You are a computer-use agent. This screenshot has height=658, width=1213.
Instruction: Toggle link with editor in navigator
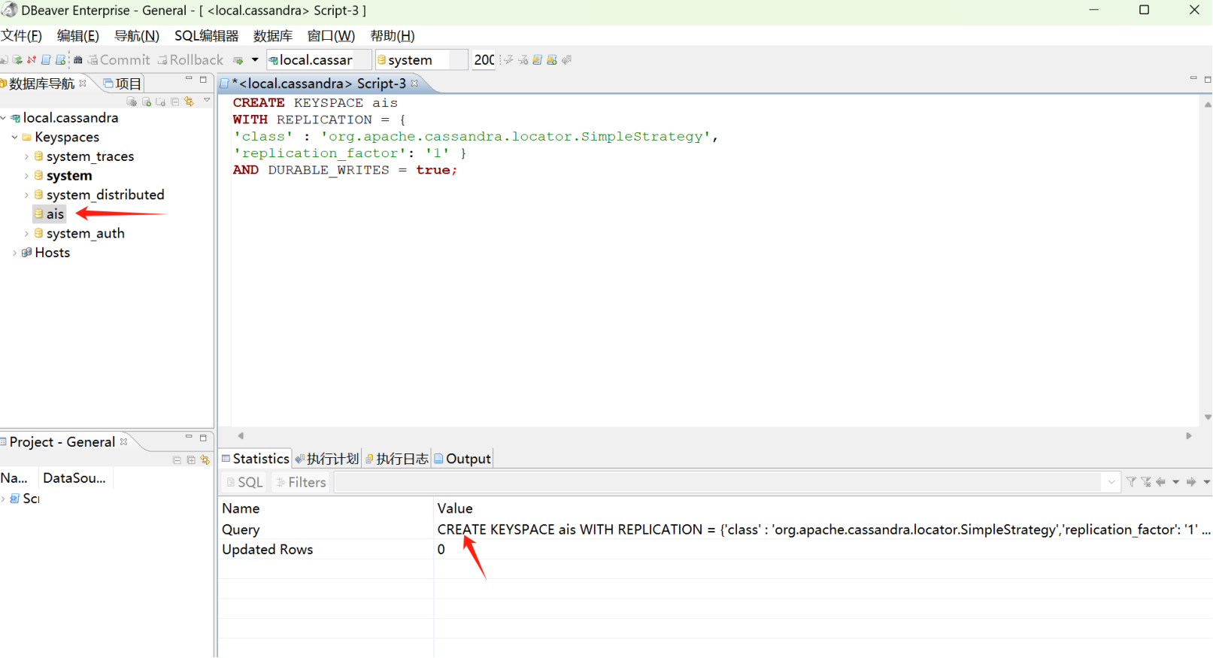tap(190, 102)
